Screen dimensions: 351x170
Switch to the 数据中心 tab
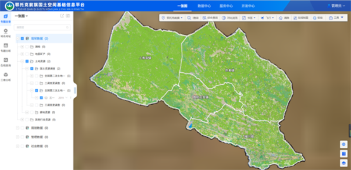tap(204, 6)
